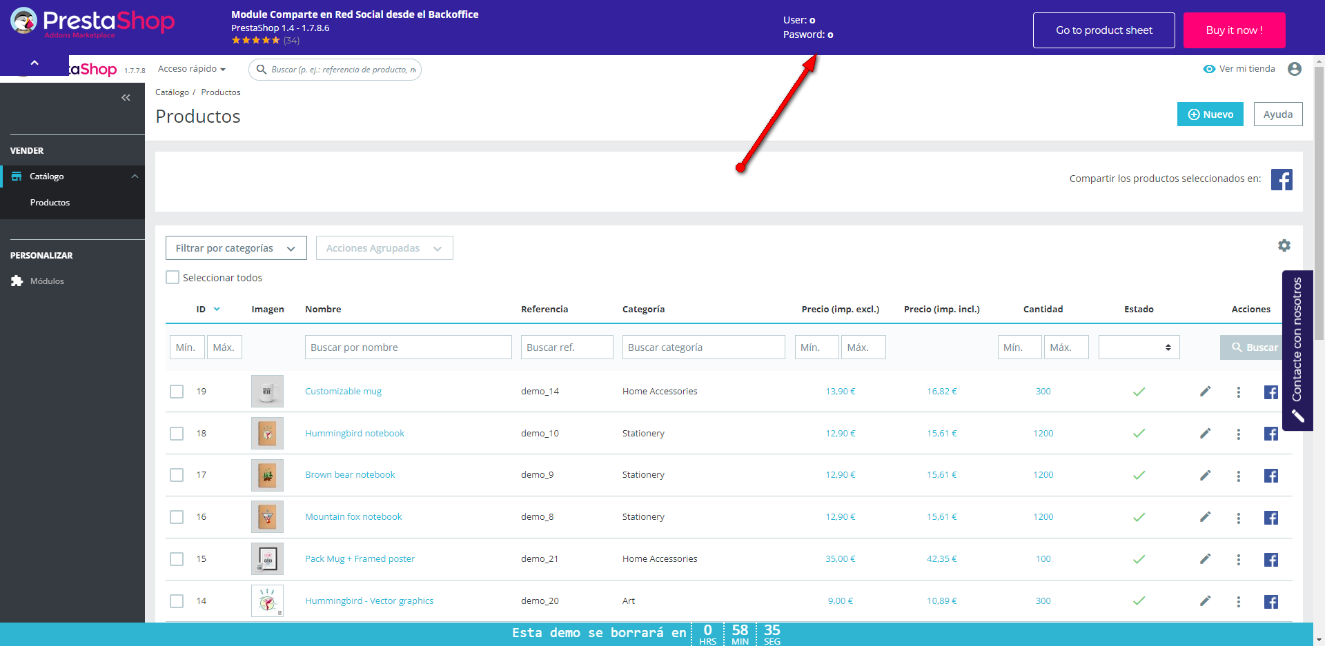Viewport: 1325px width, 646px height.
Task: Open the three-dot actions menu for Brown bear notebook
Action: coord(1238,476)
